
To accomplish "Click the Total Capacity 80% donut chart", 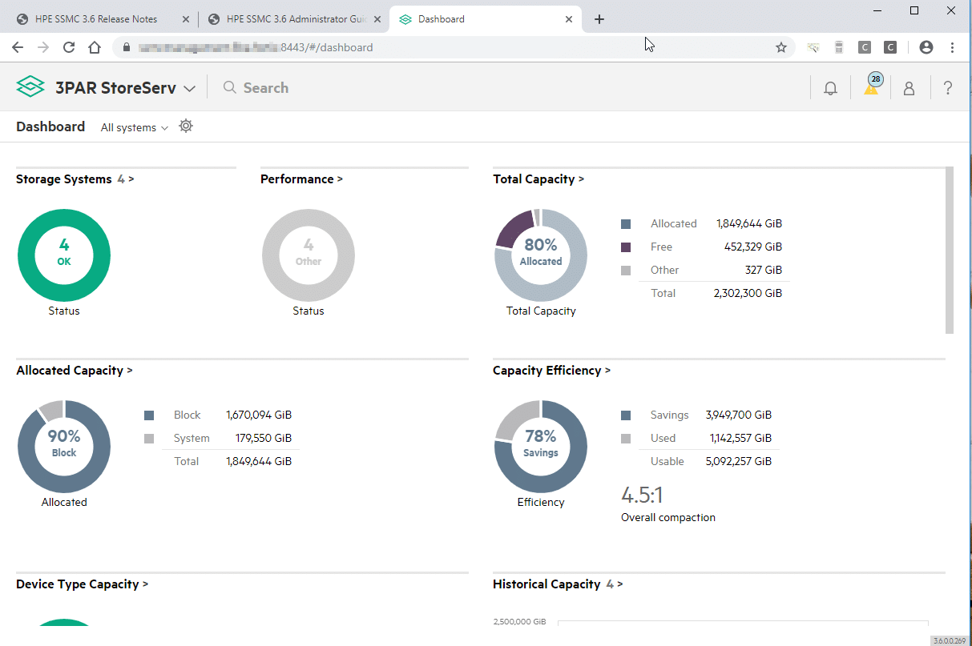I will 541,255.
